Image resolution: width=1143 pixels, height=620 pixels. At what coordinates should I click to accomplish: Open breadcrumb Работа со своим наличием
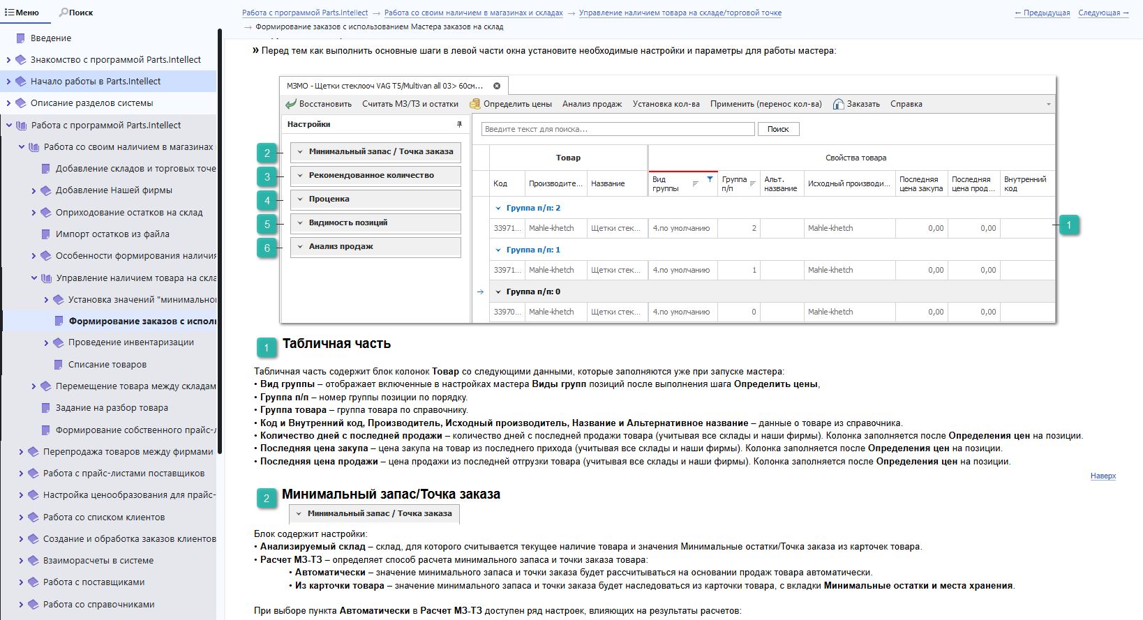(473, 13)
